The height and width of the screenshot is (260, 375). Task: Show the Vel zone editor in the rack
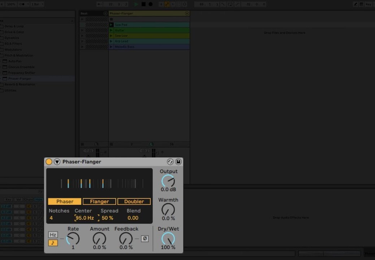(18, 199)
